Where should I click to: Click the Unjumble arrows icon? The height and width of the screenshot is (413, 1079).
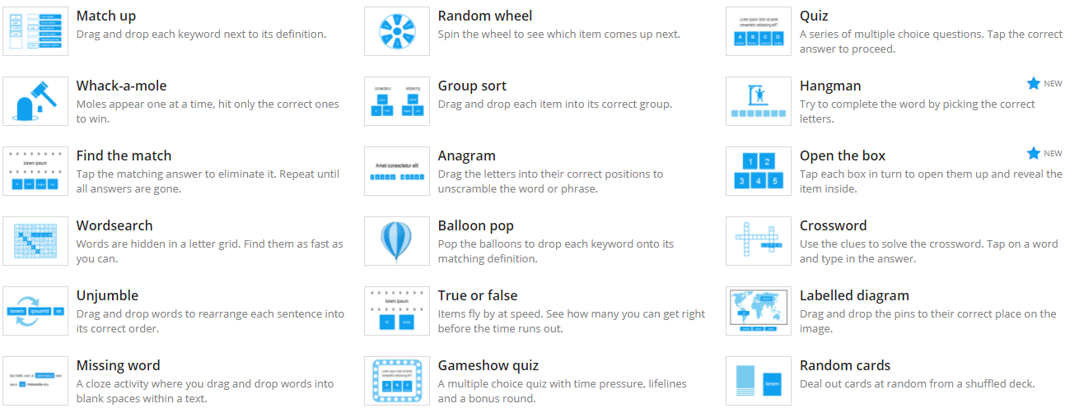[x=35, y=311]
